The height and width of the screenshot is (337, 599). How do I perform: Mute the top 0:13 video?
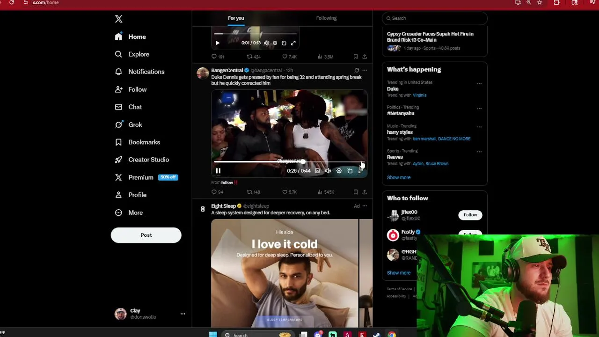[266, 43]
